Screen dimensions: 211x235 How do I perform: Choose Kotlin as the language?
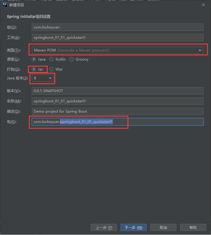(52, 59)
